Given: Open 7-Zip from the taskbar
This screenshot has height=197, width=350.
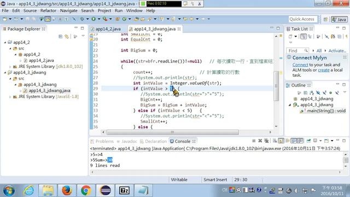Looking at the screenshot, I should tap(124, 190).
